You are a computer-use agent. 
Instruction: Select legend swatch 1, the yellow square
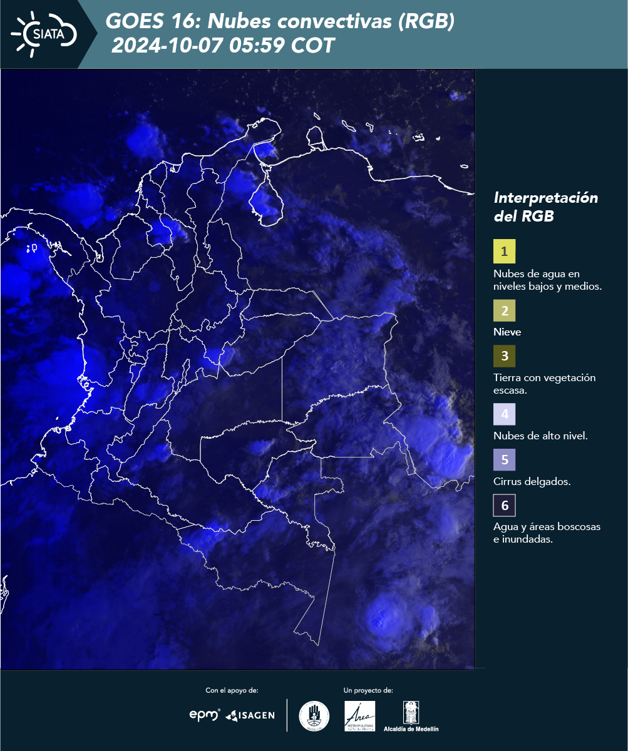(504, 252)
